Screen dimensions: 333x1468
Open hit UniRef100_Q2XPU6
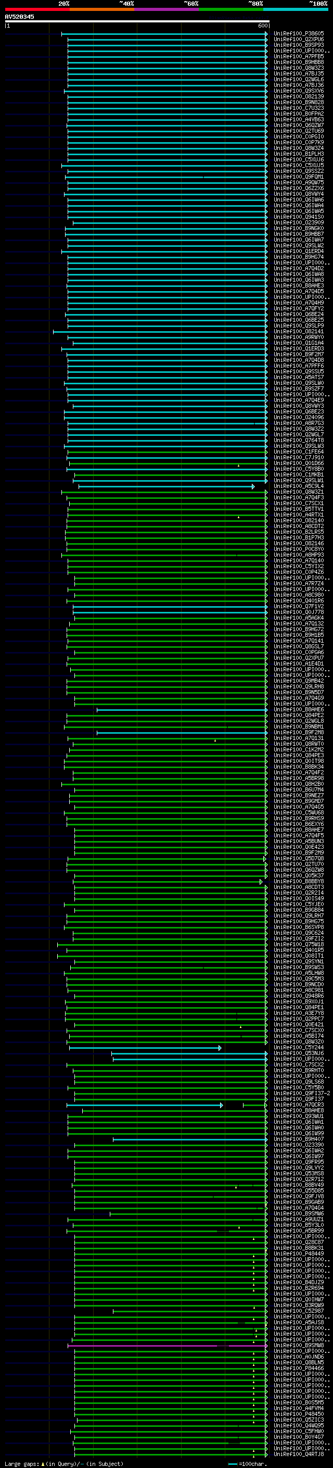click(299, 40)
